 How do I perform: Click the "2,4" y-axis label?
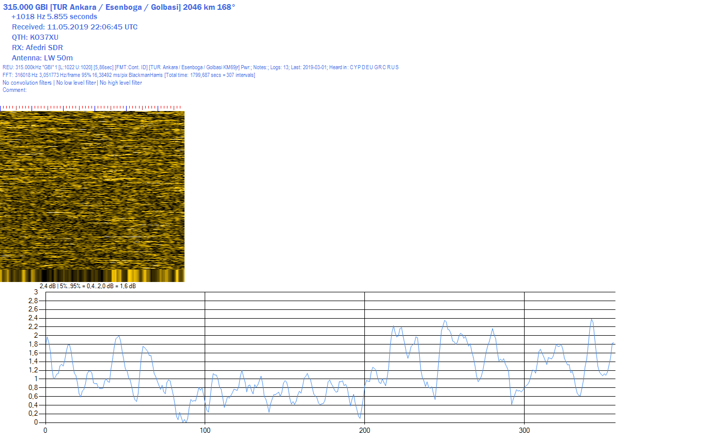tap(33, 318)
